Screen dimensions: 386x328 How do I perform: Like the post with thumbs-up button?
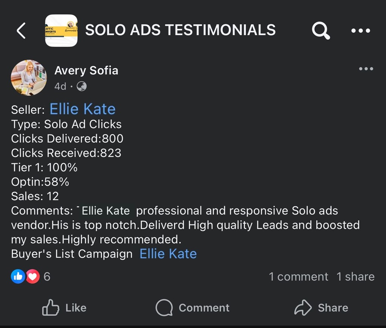coord(64,308)
